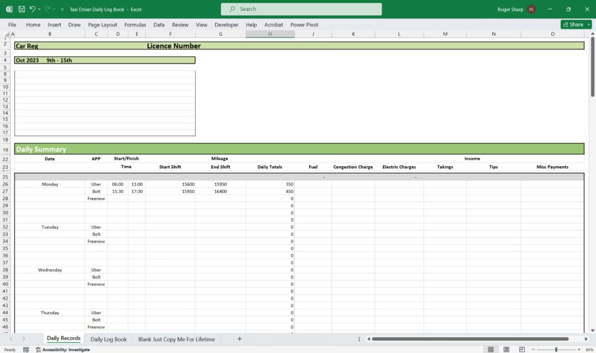The image size is (596, 353).
Task: Switch to Daily Log Book sheet
Action: [108, 339]
